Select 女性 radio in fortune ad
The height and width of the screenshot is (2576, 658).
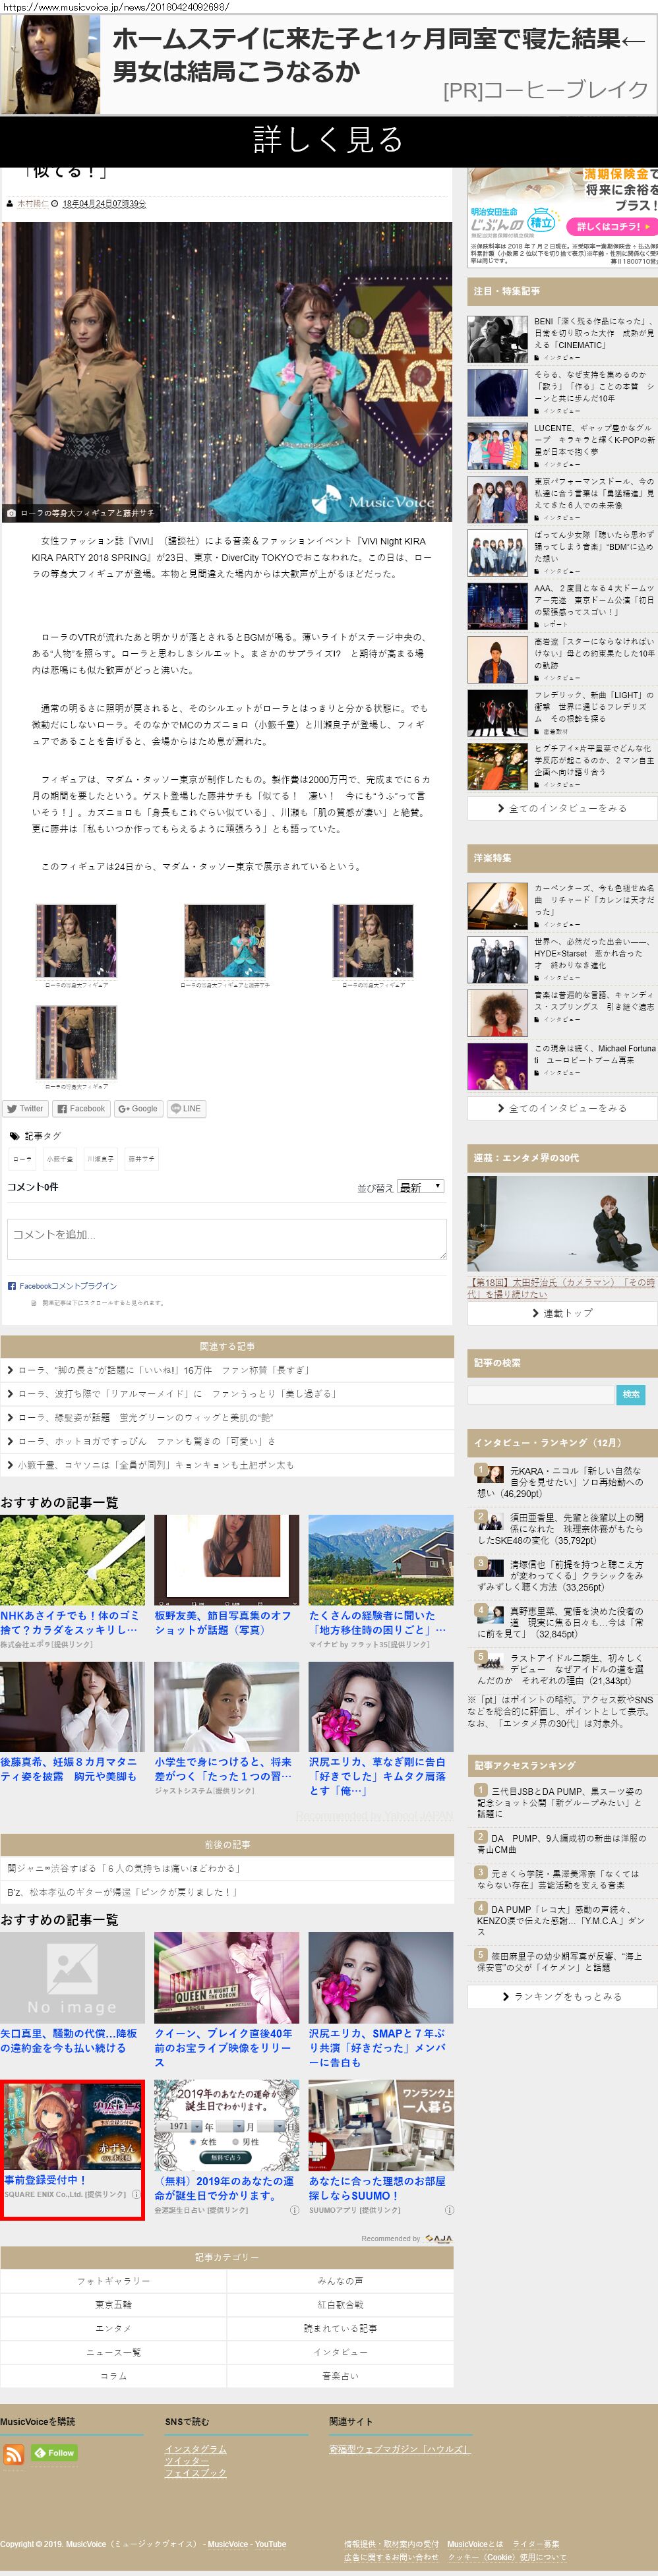(x=192, y=2141)
